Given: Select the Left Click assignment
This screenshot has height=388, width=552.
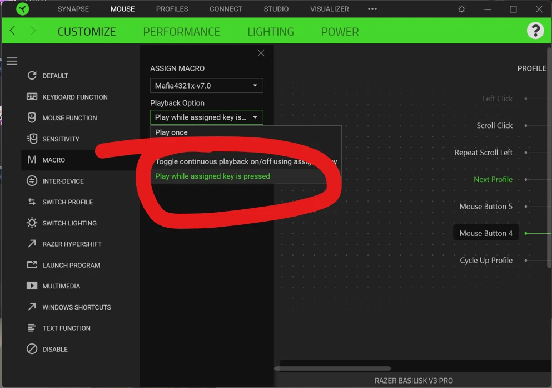Looking at the screenshot, I should 498,99.
